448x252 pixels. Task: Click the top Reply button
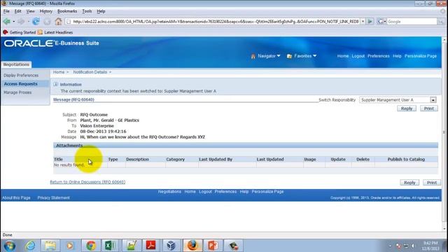coord(407,108)
